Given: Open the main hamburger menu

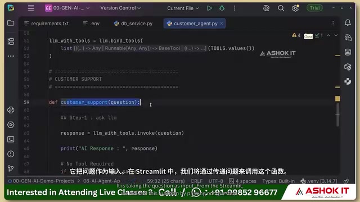Looking at the screenshot, I should coord(31,8).
